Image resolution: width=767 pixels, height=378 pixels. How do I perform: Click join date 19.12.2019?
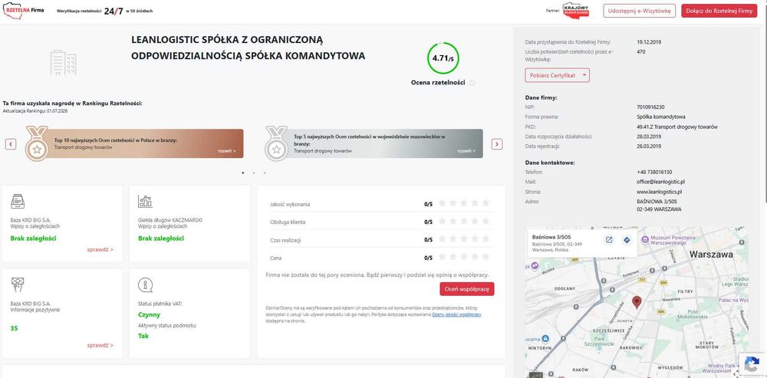(649, 42)
